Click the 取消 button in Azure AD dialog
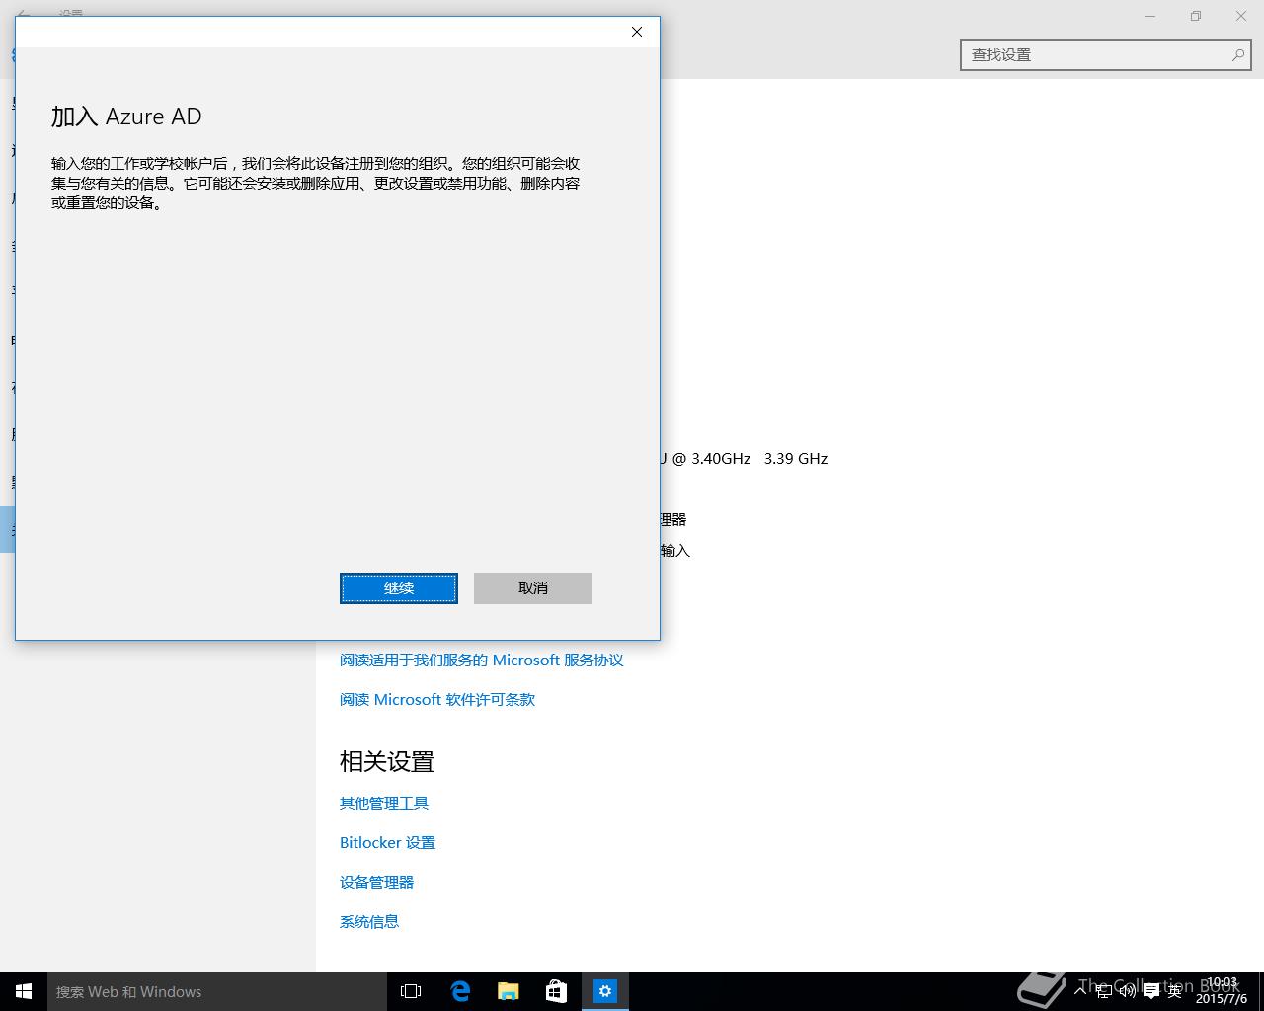1264x1011 pixels. tap(533, 588)
